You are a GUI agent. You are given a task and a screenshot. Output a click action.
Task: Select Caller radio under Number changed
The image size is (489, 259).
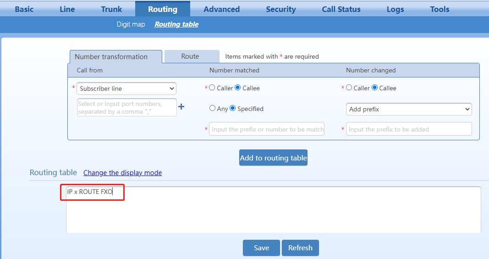coord(349,88)
